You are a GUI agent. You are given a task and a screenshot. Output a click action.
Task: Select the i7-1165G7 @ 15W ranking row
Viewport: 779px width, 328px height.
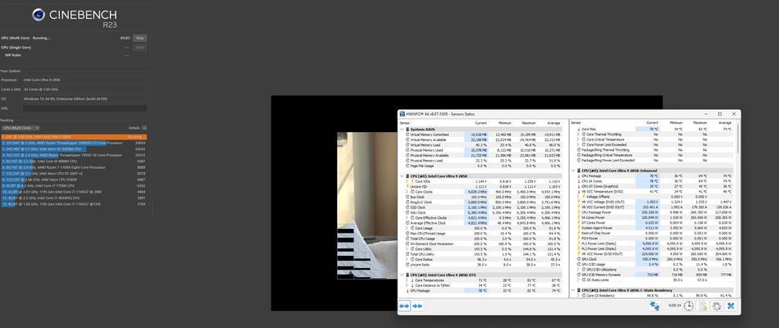coord(74,203)
